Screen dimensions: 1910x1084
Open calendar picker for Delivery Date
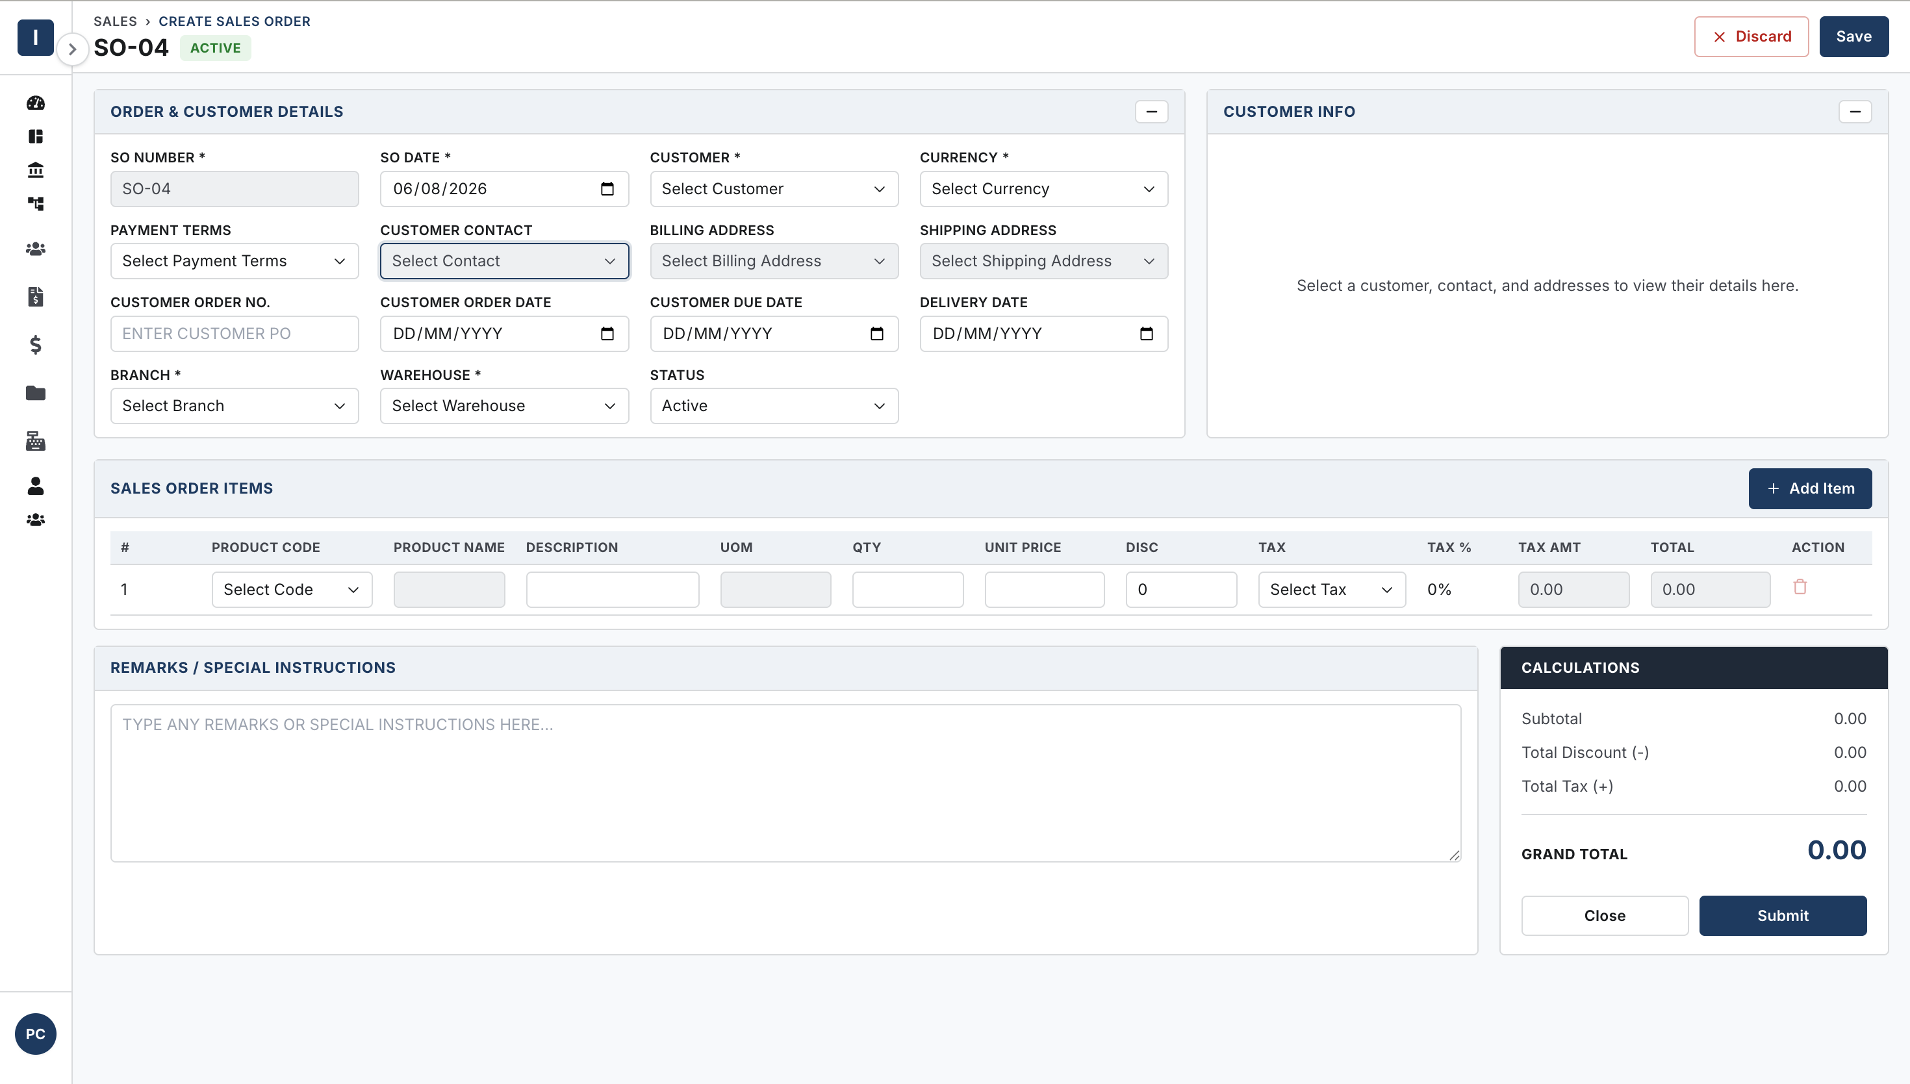(1146, 334)
